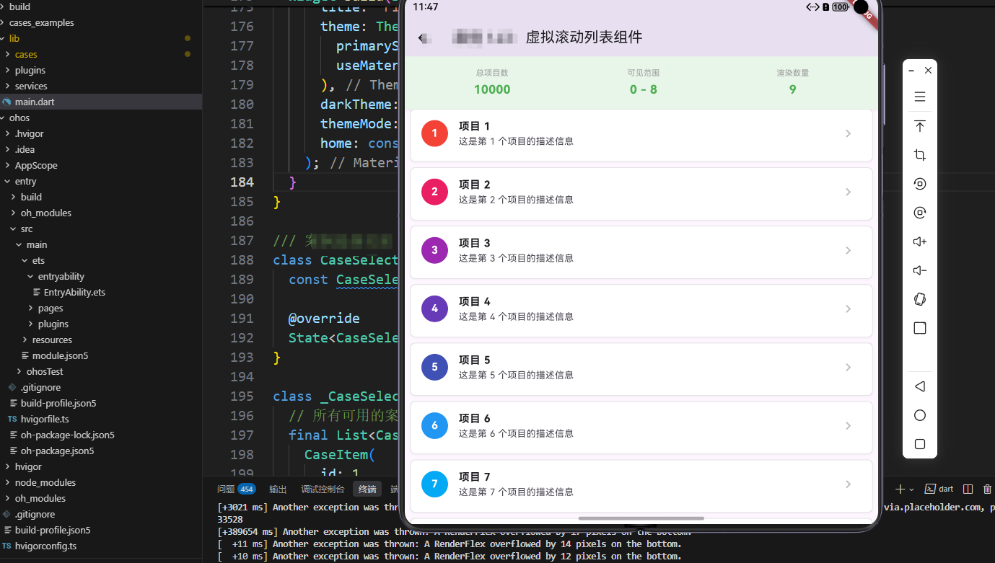The height and width of the screenshot is (563, 995).
Task: Tap the chevron on 项目 3 list item
Action: (x=848, y=252)
